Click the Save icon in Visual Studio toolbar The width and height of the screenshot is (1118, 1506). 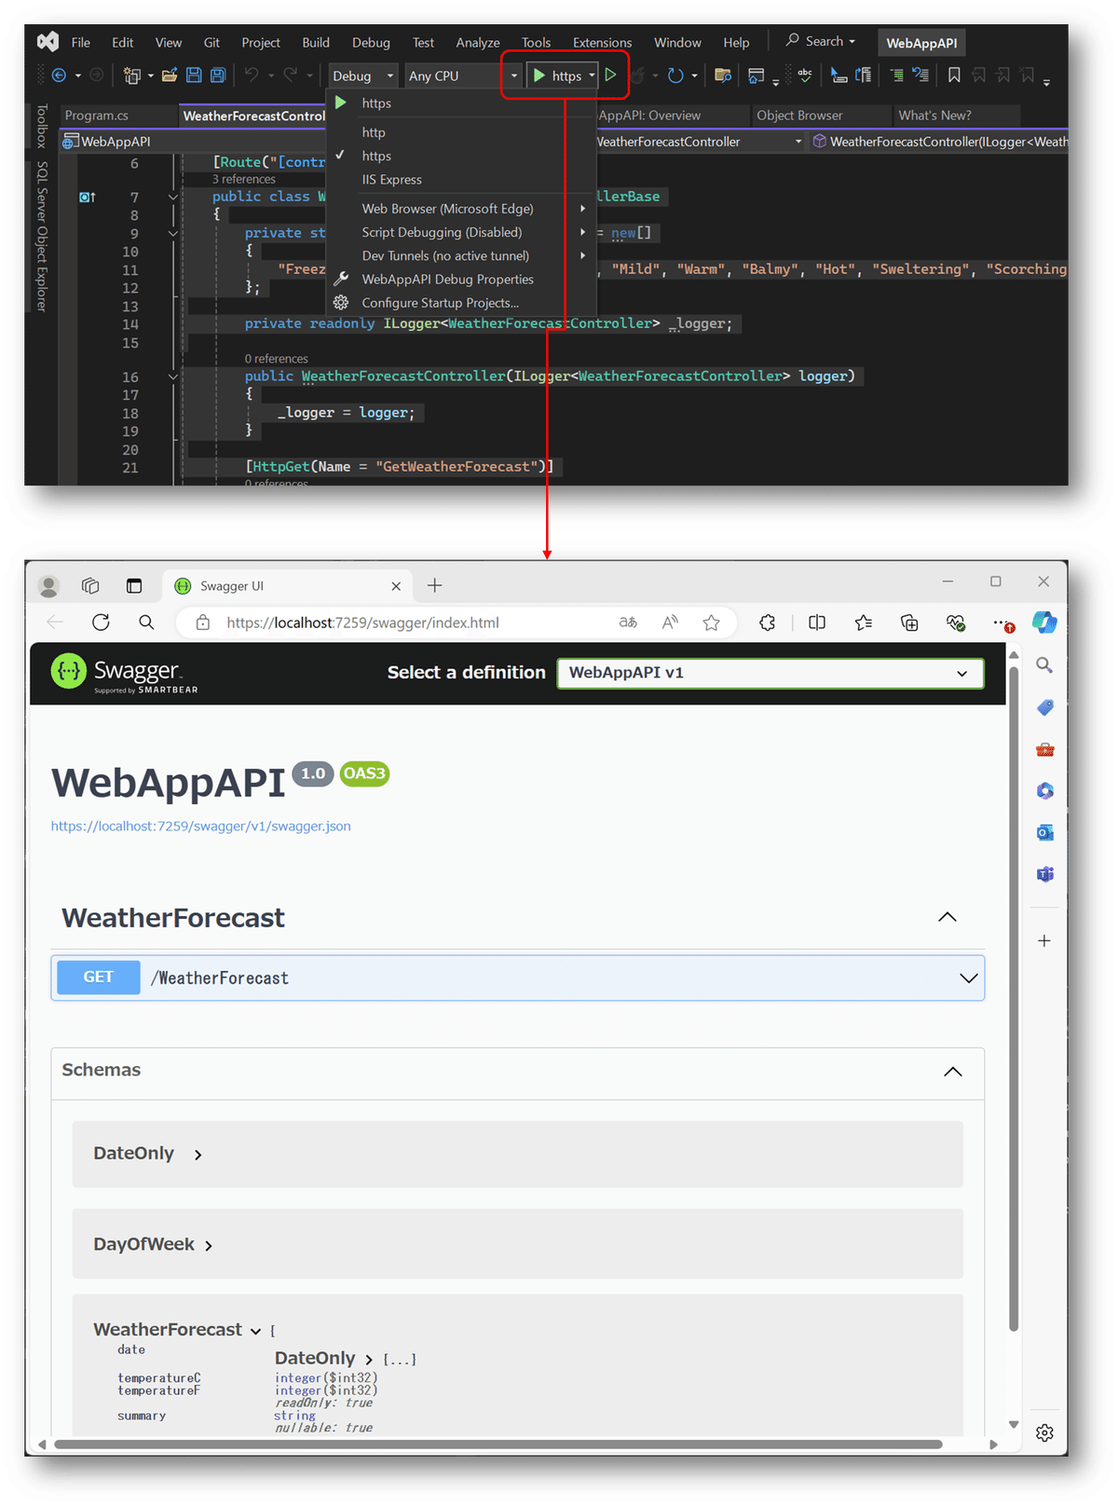(194, 75)
